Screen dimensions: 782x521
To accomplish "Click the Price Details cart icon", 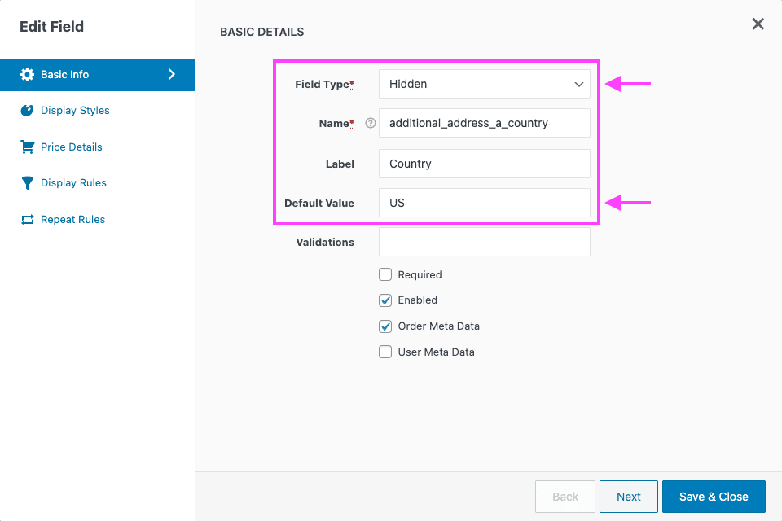I will coord(27,147).
